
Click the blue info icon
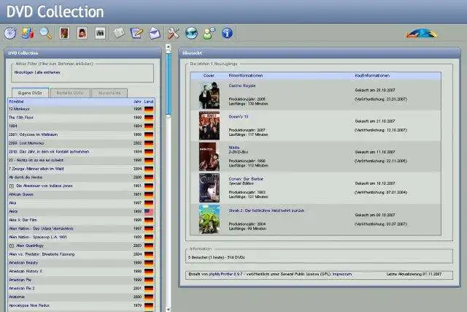(x=227, y=33)
